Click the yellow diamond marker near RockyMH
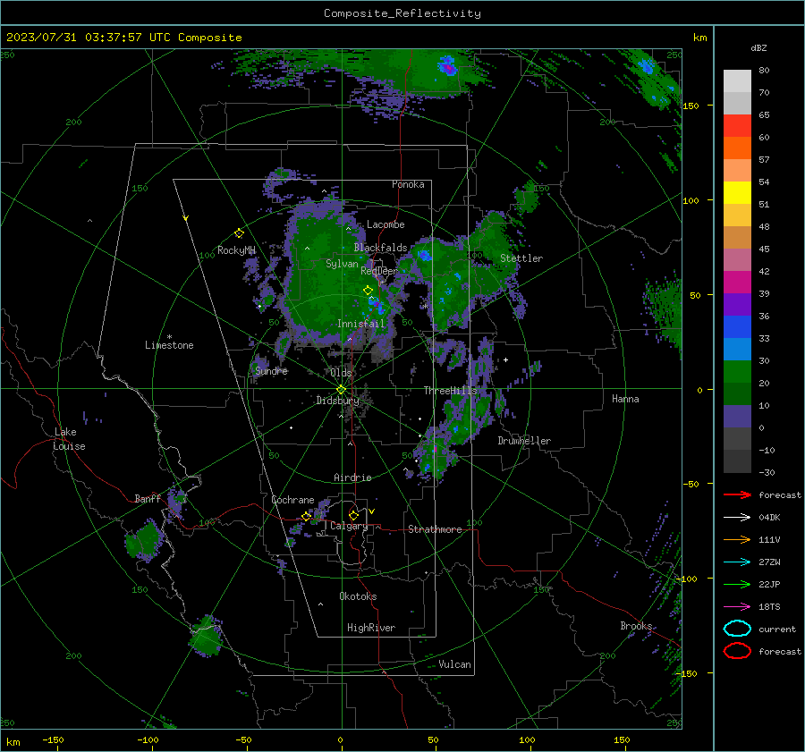This screenshot has width=805, height=752. click(x=239, y=233)
